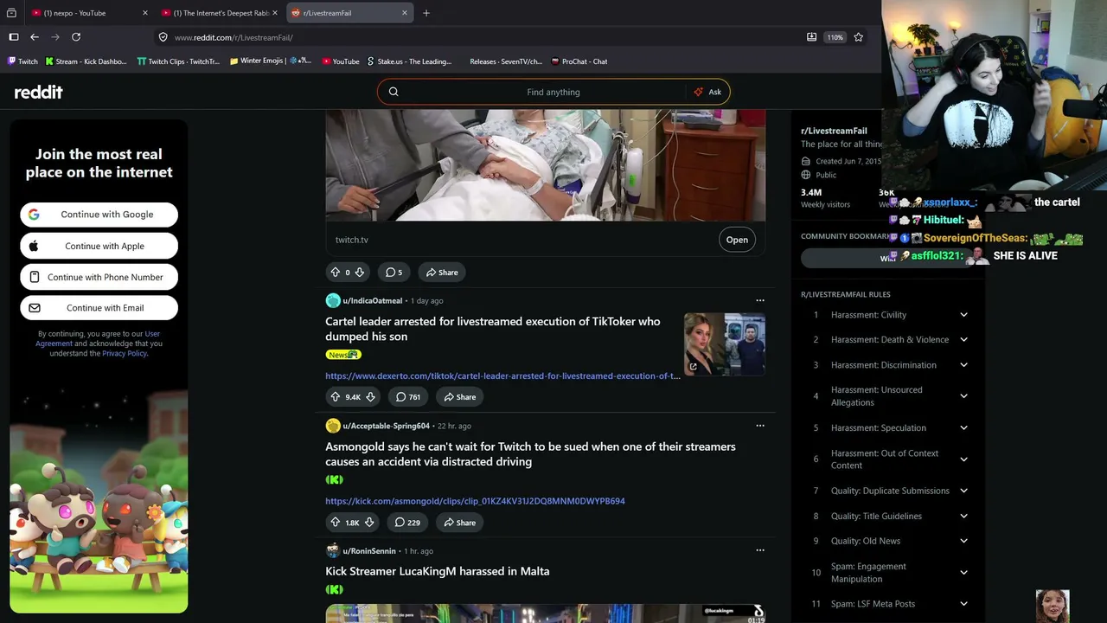Expand the Harassment: Discrimination rule
The width and height of the screenshot is (1107, 623).
(x=963, y=365)
